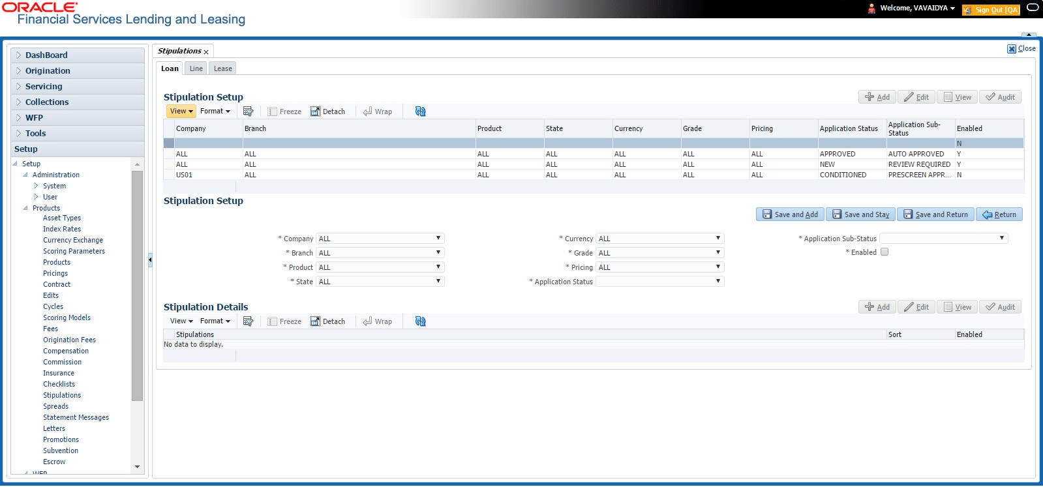The width and height of the screenshot is (1043, 487).
Task: Expand the Origination navigation section
Action: click(x=19, y=71)
